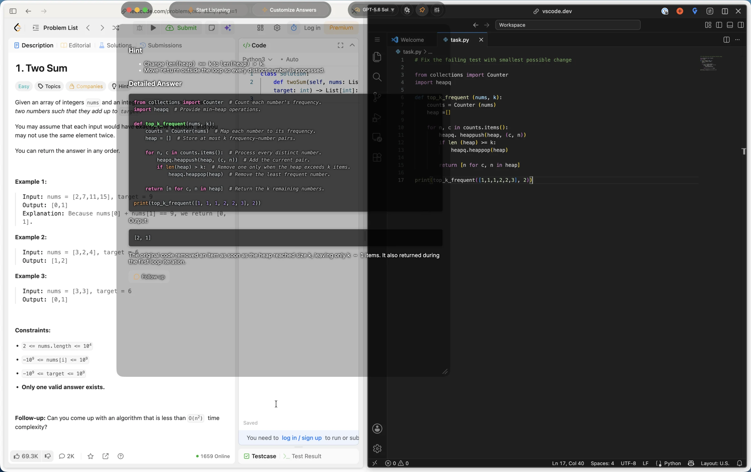Open VS Code Customize Layout icon

pyautogui.click(x=708, y=25)
